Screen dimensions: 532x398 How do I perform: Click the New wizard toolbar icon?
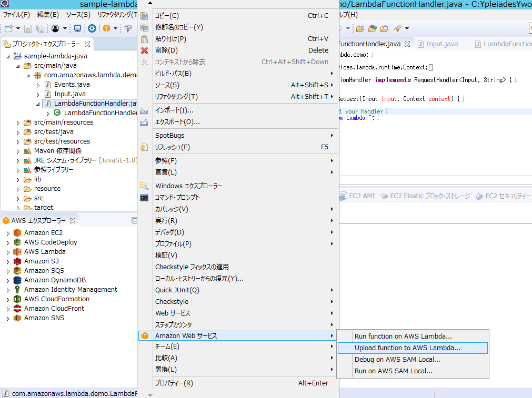click(x=8, y=28)
